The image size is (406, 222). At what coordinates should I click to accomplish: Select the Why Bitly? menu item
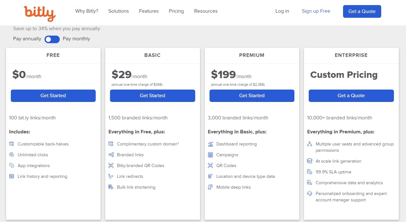point(86,11)
